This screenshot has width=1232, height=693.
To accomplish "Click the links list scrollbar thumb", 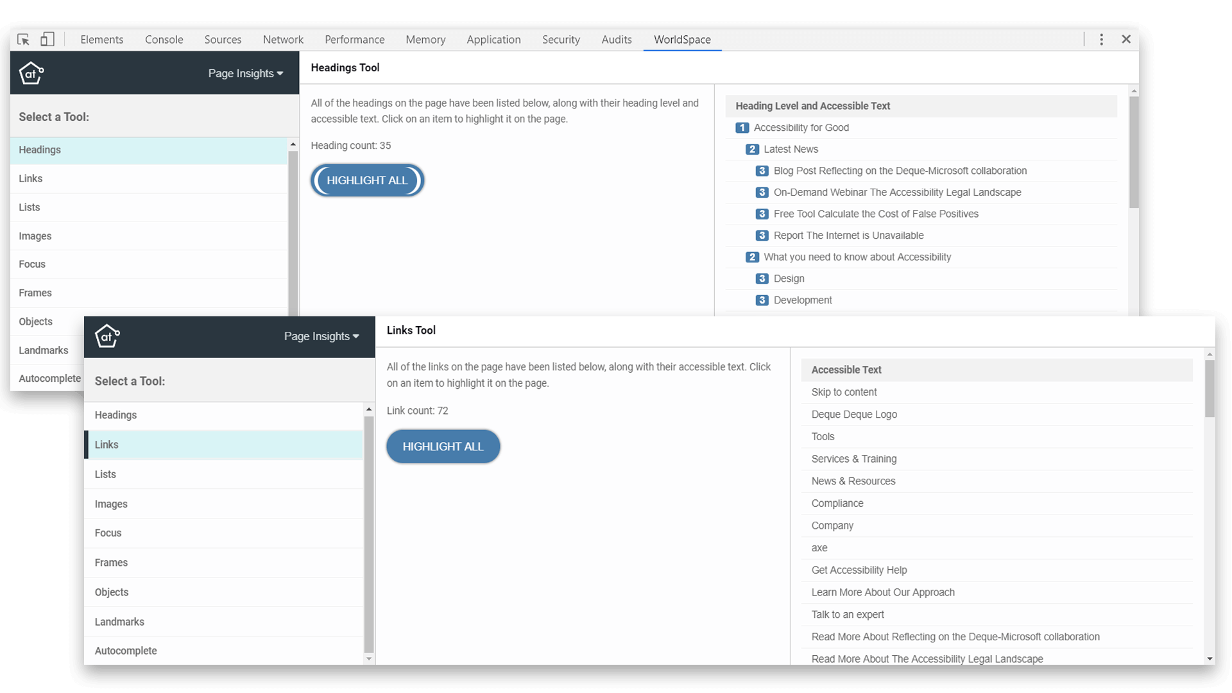I will pyautogui.click(x=1210, y=388).
